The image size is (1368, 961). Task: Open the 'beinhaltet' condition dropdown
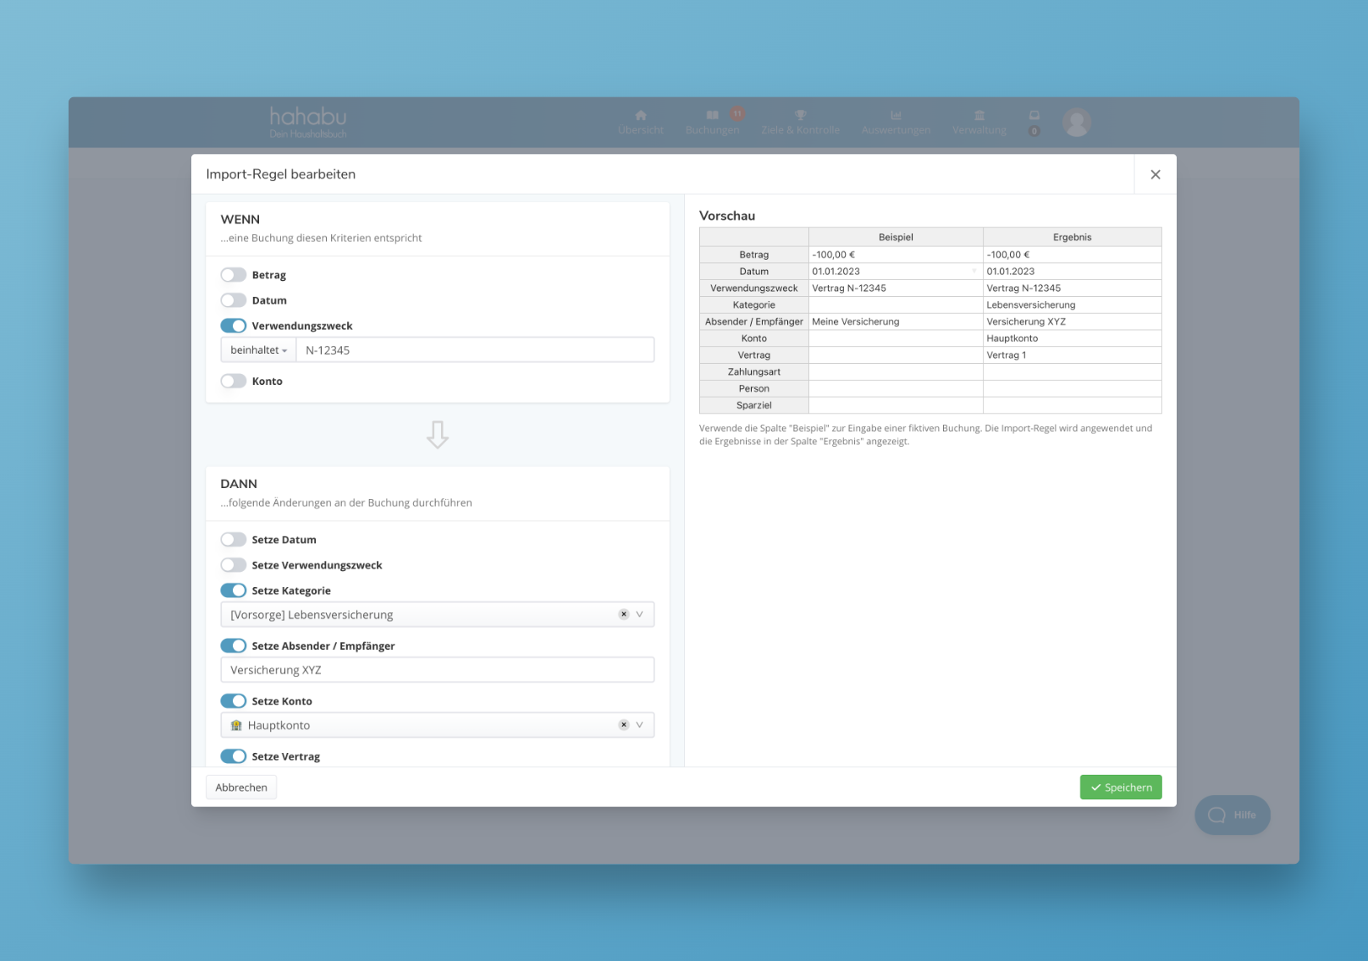[258, 350]
